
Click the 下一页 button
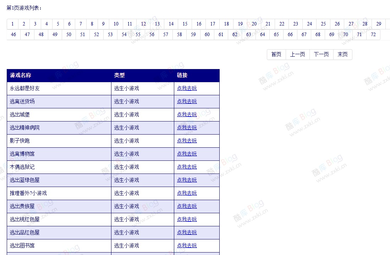321,54
